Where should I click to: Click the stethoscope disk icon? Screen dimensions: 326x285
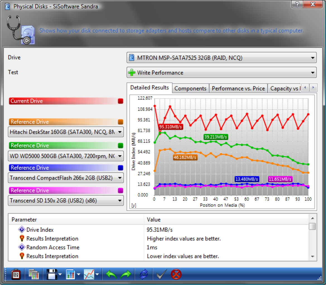[20, 30]
